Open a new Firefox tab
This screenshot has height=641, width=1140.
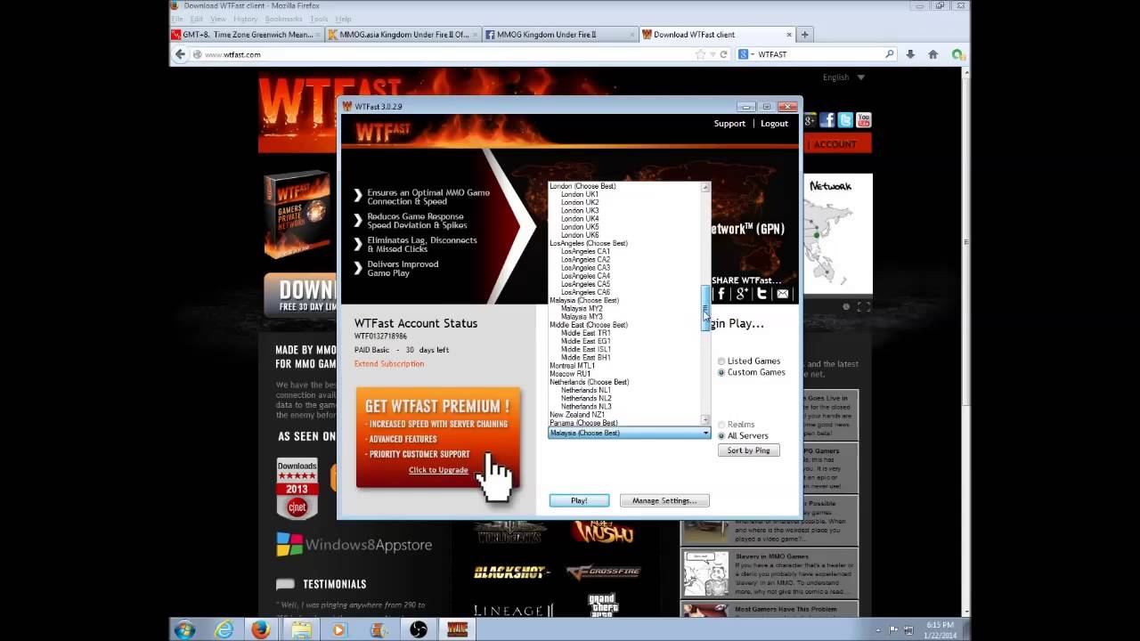pyautogui.click(x=805, y=35)
